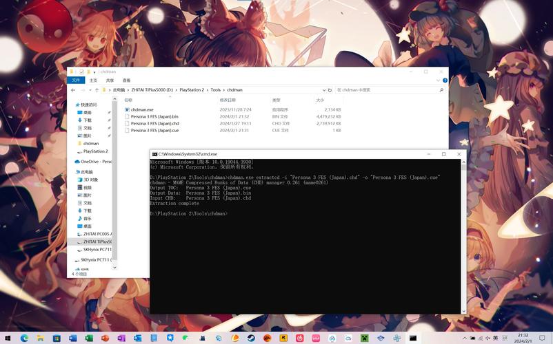Open Rockstar Games Launcher in taskbar
Screen dimensions: 553x344
click(283, 338)
